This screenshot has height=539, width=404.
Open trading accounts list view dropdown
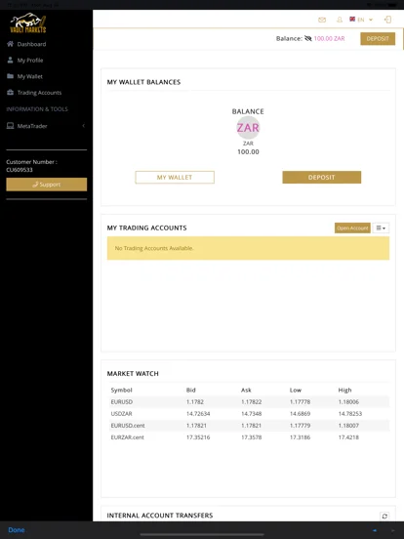[381, 228]
